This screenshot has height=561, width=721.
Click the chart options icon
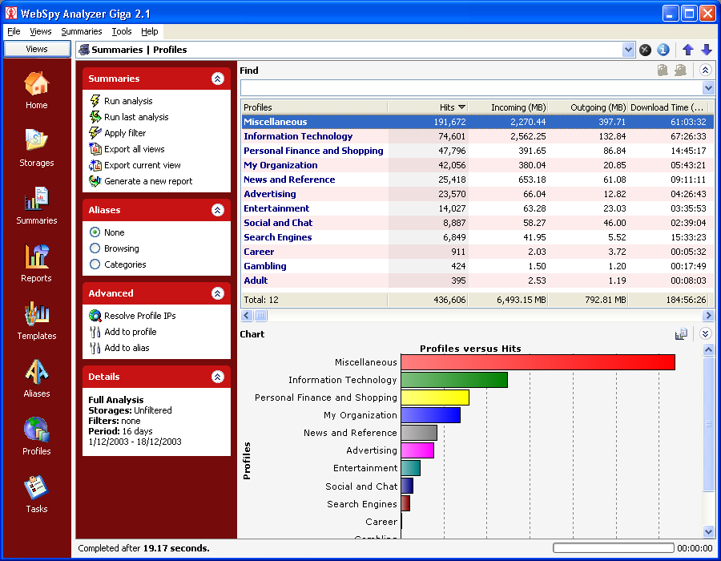681,334
